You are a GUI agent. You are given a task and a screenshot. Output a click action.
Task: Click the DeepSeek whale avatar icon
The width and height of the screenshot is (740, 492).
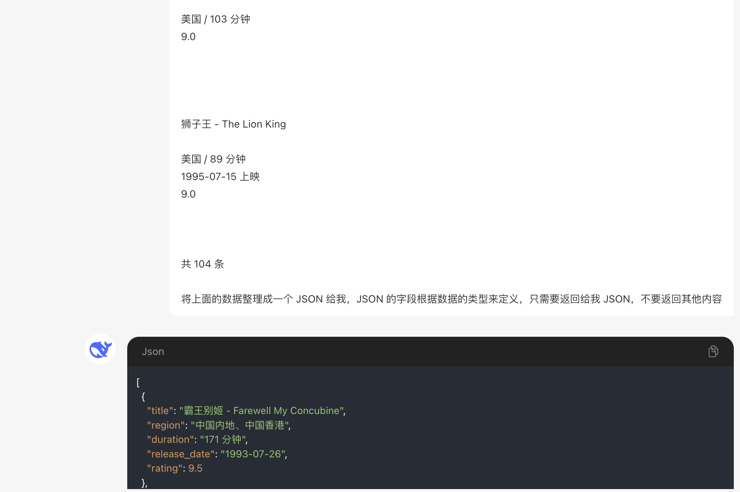pos(100,349)
